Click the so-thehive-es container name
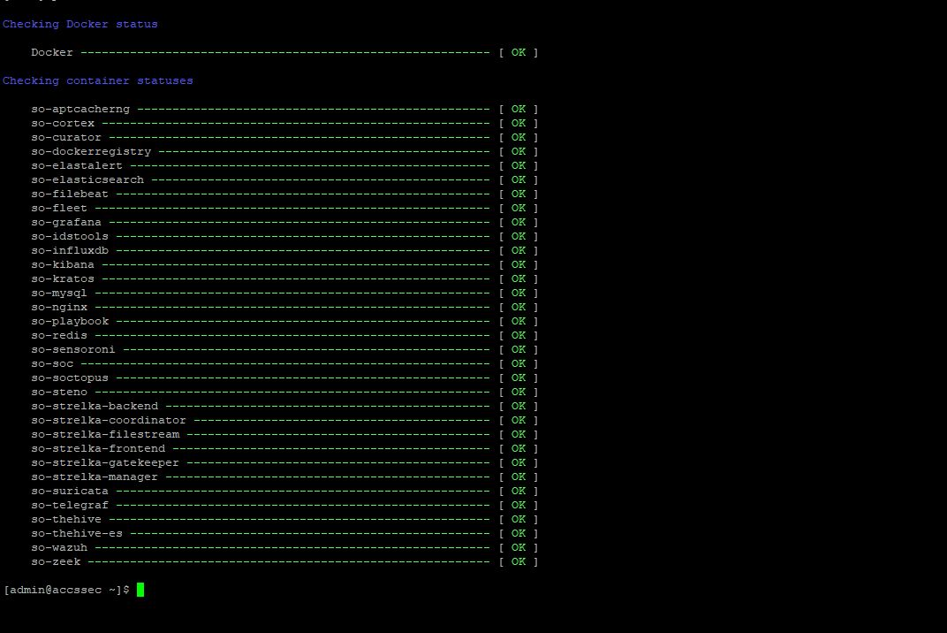This screenshot has height=633, width=947. pyautogui.click(x=77, y=533)
